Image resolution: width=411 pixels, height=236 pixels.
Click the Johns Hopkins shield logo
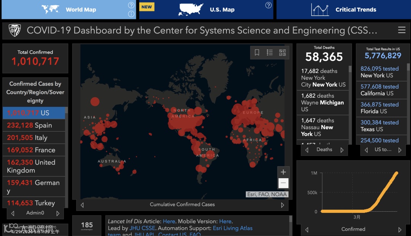point(15,30)
